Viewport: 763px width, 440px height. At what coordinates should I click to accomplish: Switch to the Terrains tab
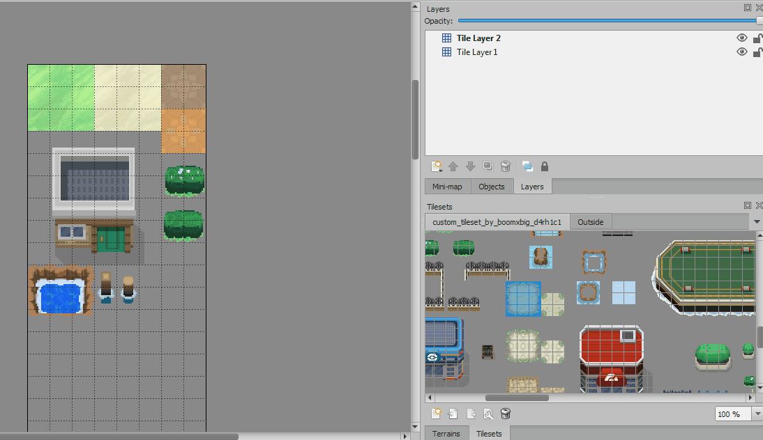[446, 434]
